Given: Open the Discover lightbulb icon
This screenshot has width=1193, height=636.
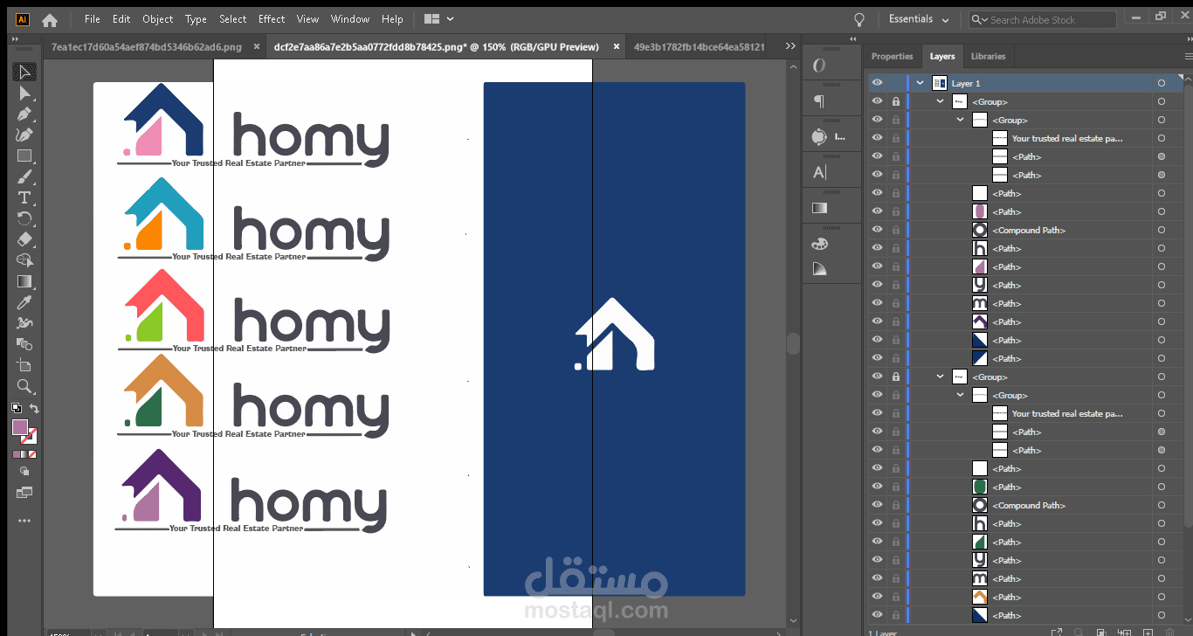Looking at the screenshot, I should click(x=859, y=19).
